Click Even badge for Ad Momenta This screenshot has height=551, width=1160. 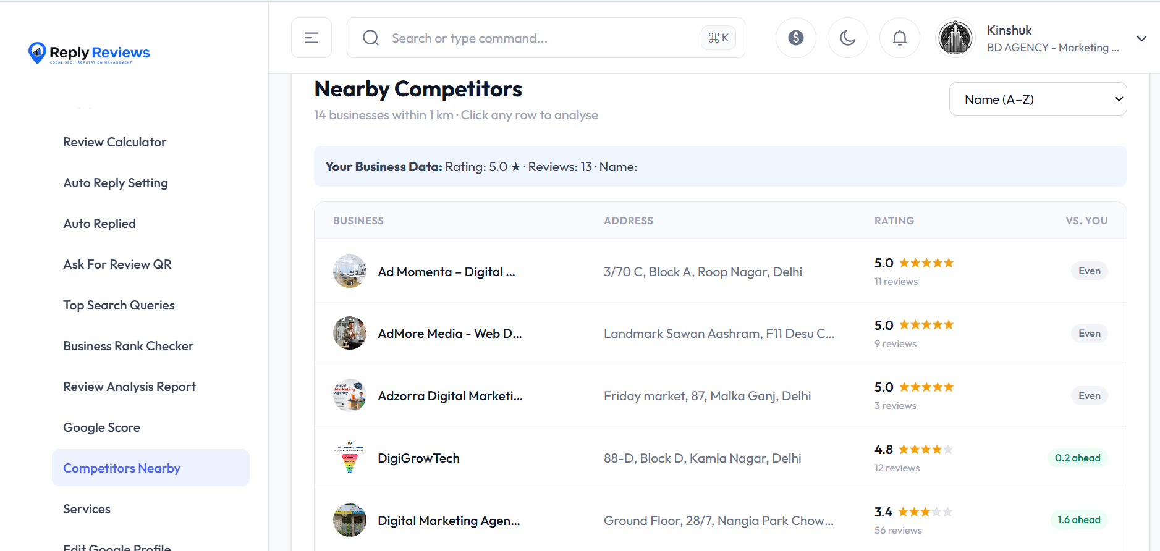(x=1090, y=271)
